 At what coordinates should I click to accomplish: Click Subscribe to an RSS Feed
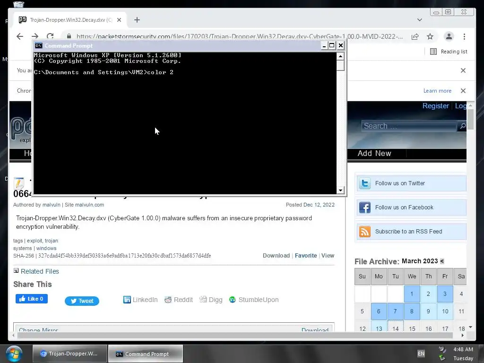[x=411, y=232]
